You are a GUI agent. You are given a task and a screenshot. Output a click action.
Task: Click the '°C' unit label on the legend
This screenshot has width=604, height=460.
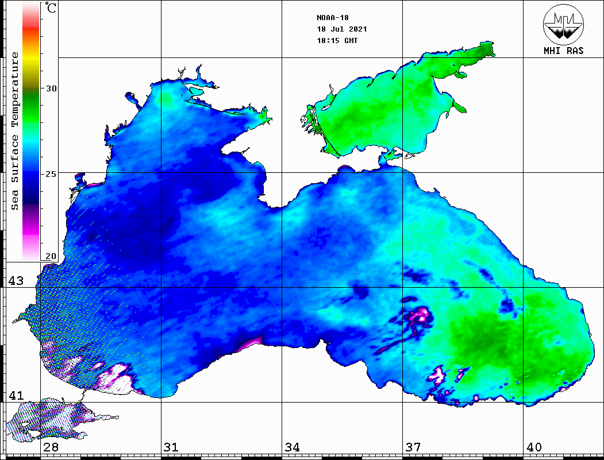point(50,7)
